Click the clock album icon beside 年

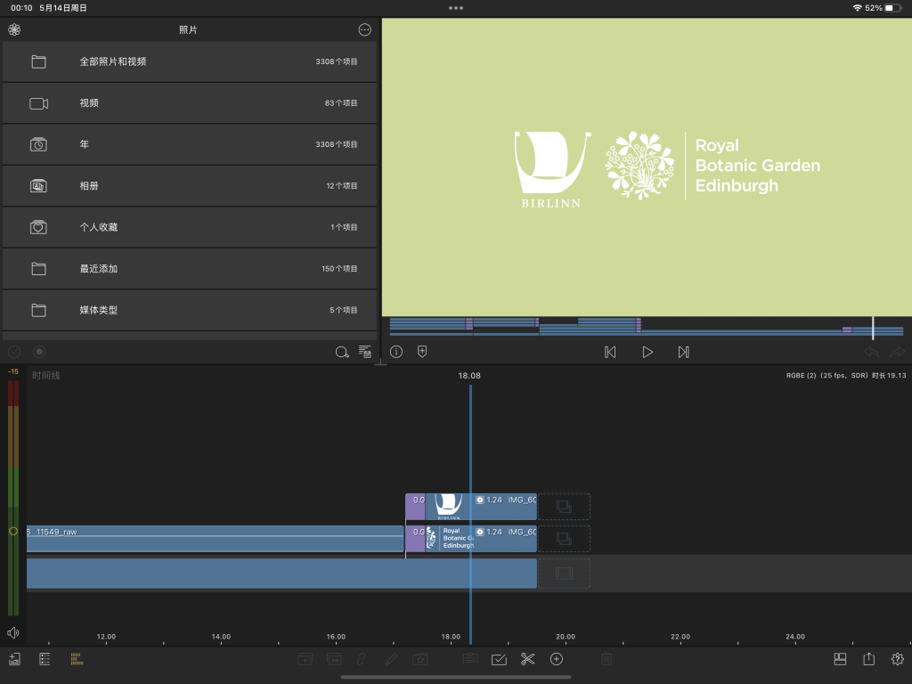pyautogui.click(x=38, y=144)
